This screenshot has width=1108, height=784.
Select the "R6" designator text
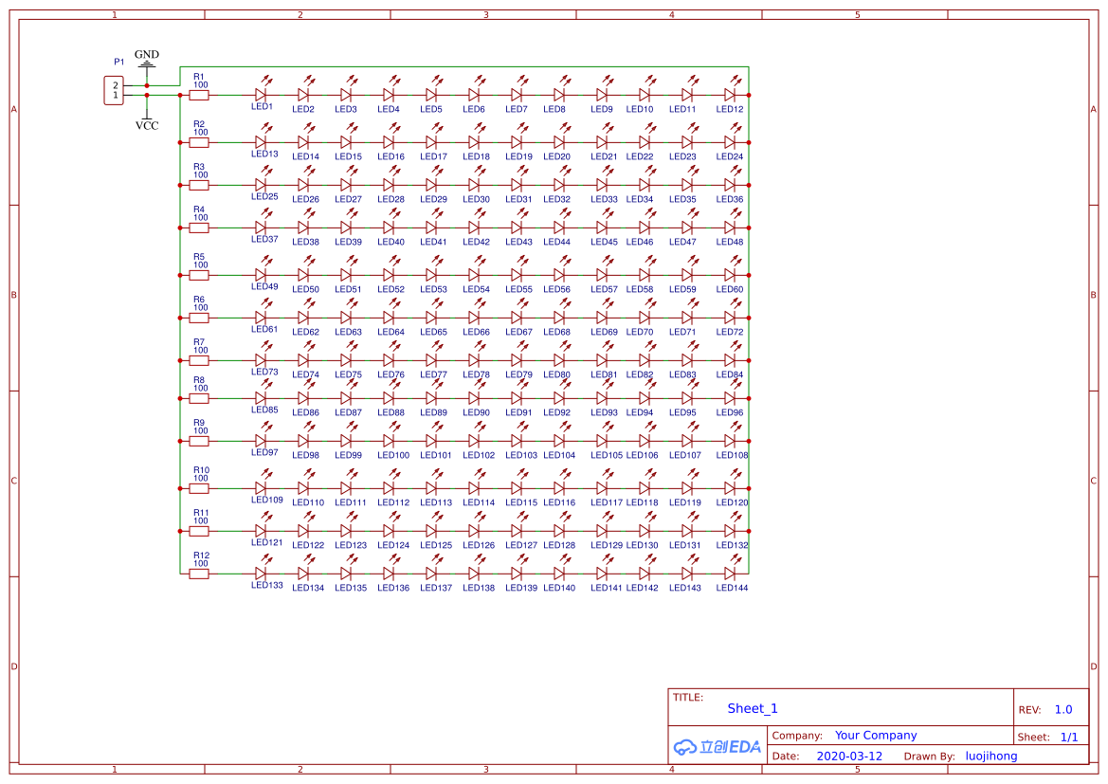point(198,300)
